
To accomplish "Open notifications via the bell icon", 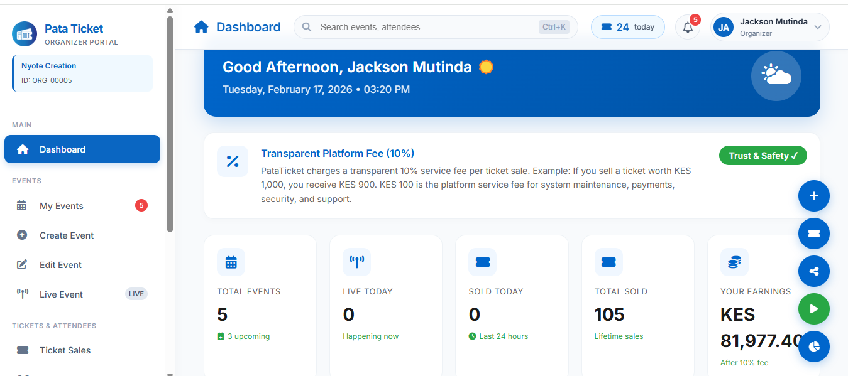I will point(687,27).
